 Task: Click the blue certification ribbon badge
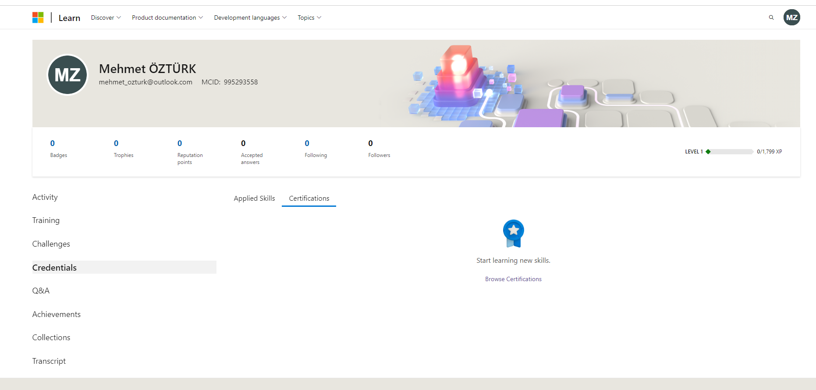pyautogui.click(x=514, y=233)
